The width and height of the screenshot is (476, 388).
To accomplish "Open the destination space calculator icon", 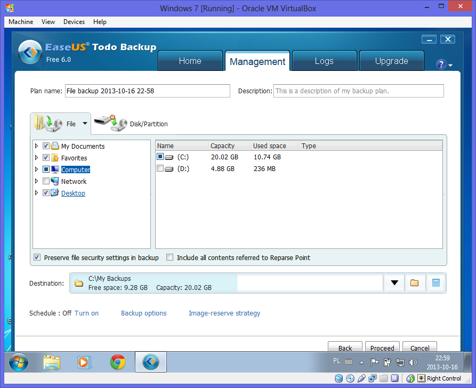I will 436,283.
